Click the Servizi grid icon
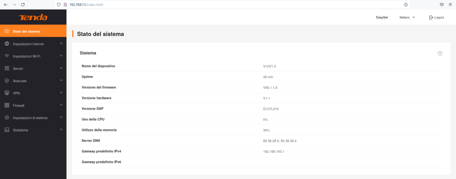The height and width of the screenshot is (179, 456). (x=7, y=68)
